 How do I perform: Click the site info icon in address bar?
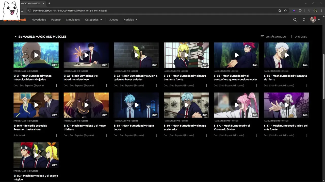pos(29,11)
